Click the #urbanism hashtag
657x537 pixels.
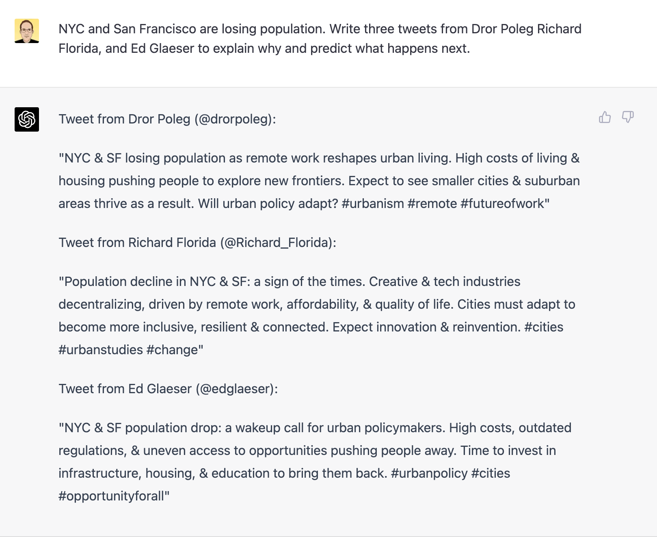coord(373,204)
